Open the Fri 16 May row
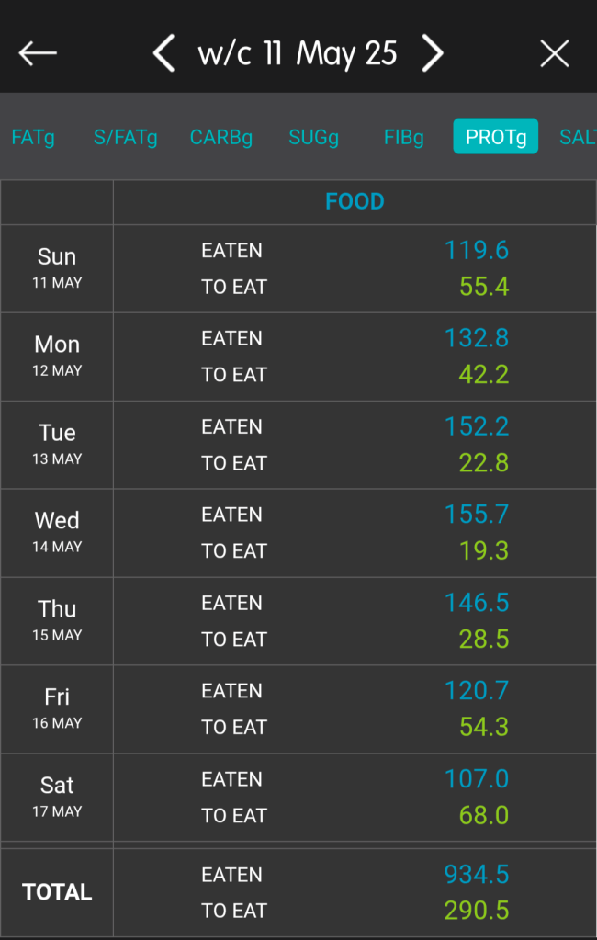This screenshot has width=597, height=940. point(57,709)
